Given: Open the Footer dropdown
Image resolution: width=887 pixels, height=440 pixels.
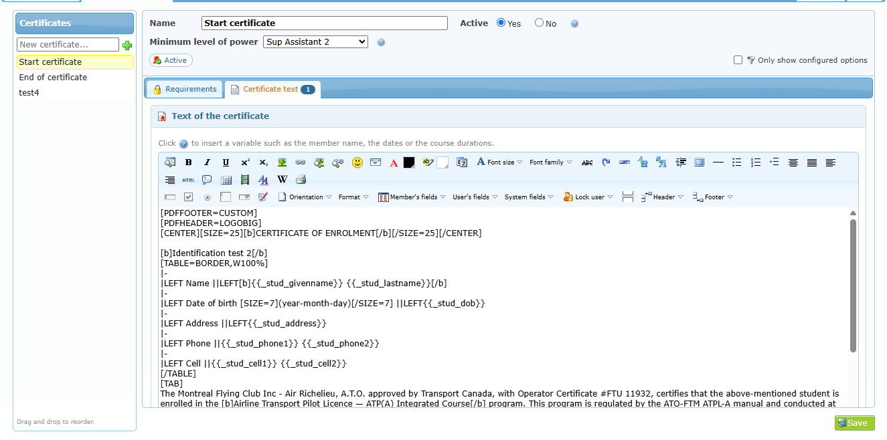Looking at the screenshot, I should click(x=713, y=197).
